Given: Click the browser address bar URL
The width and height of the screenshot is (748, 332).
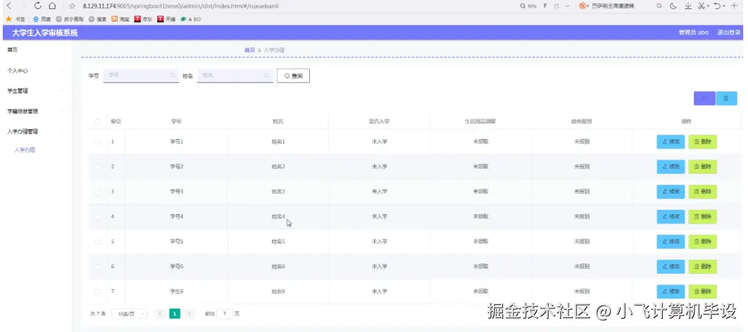Looking at the screenshot, I should pyautogui.click(x=181, y=6).
